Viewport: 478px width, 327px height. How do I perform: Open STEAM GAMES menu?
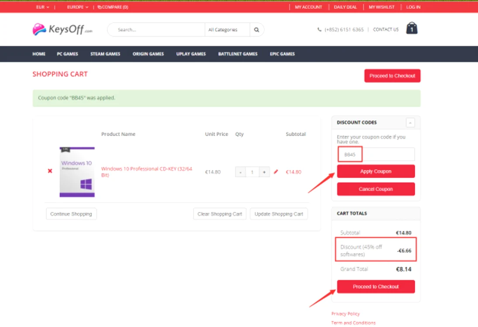(x=105, y=54)
